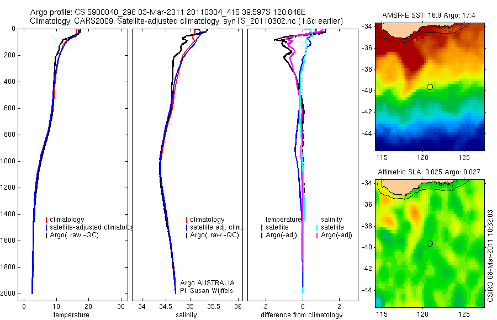Click the cyan salinity satellite legend marker

pyautogui.click(x=317, y=227)
